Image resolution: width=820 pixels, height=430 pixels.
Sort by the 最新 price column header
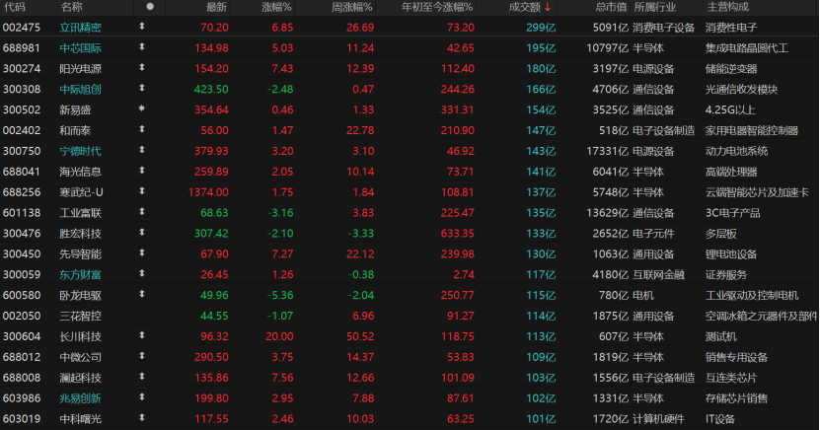click(216, 7)
